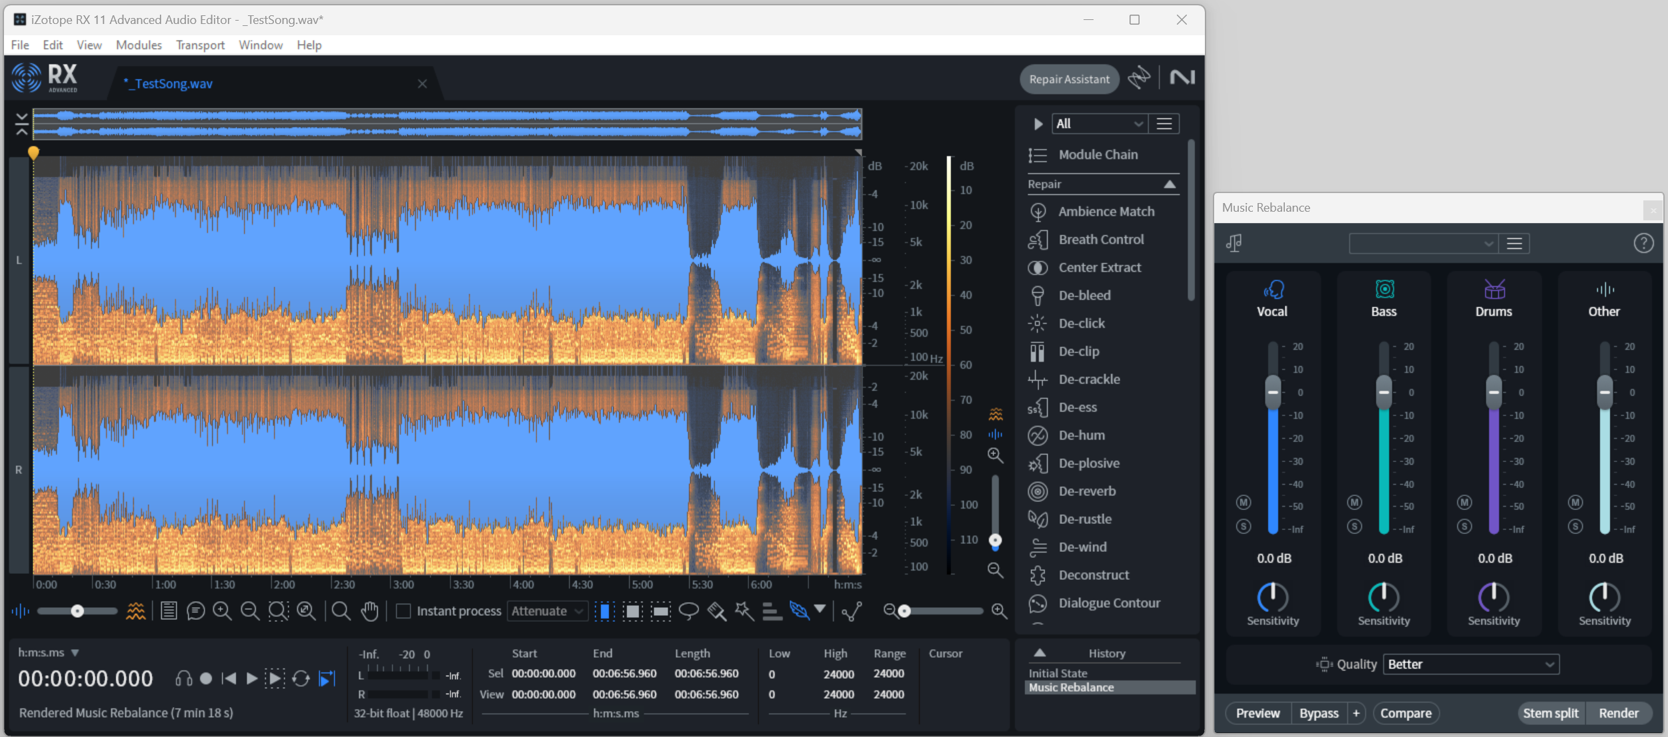Image resolution: width=1668 pixels, height=737 pixels.
Task: Open the Transport menu
Action: (200, 45)
